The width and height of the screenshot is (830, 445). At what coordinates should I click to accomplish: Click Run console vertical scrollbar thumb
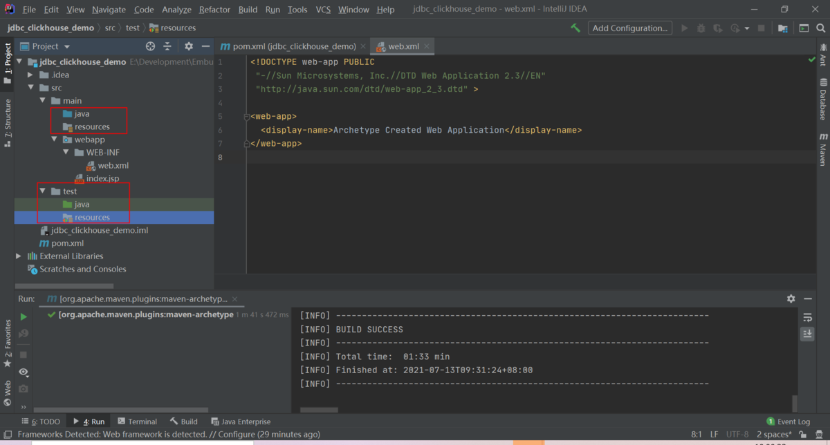coord(795,404)
